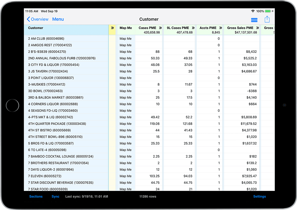
Task: Tap the Gross Sales total $47,137,501.68
Action: (x=246, y=32)
